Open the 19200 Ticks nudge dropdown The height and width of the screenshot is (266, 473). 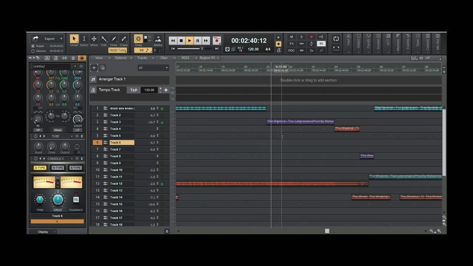(x=118, y=50)
